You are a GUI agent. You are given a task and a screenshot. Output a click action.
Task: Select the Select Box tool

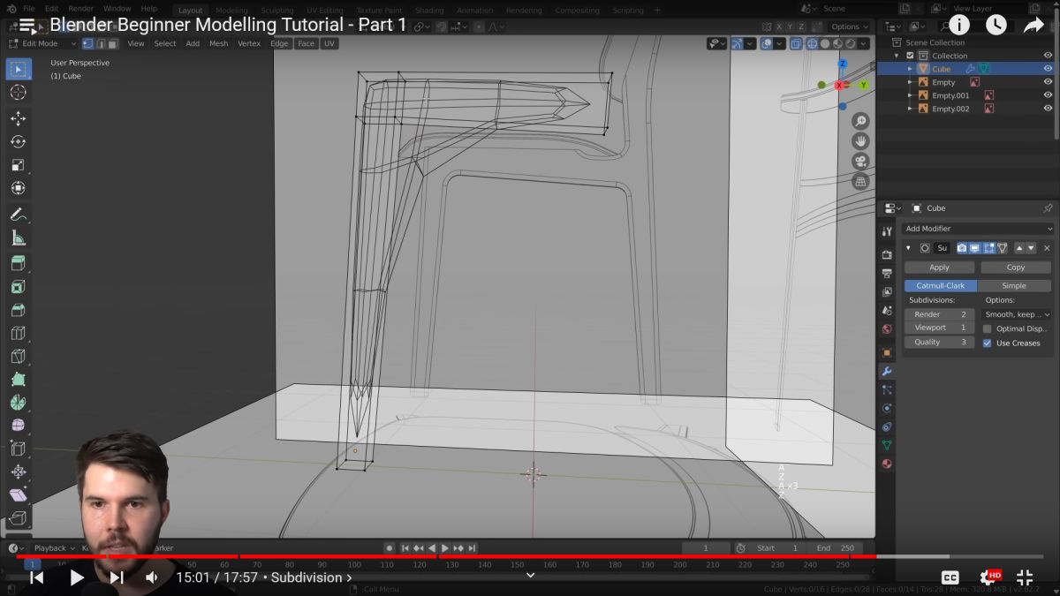point(19,69)
